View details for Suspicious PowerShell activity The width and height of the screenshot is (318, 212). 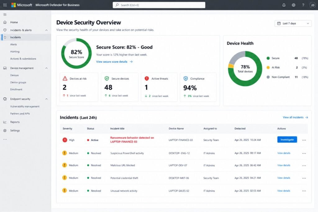(x=284, y=153)
